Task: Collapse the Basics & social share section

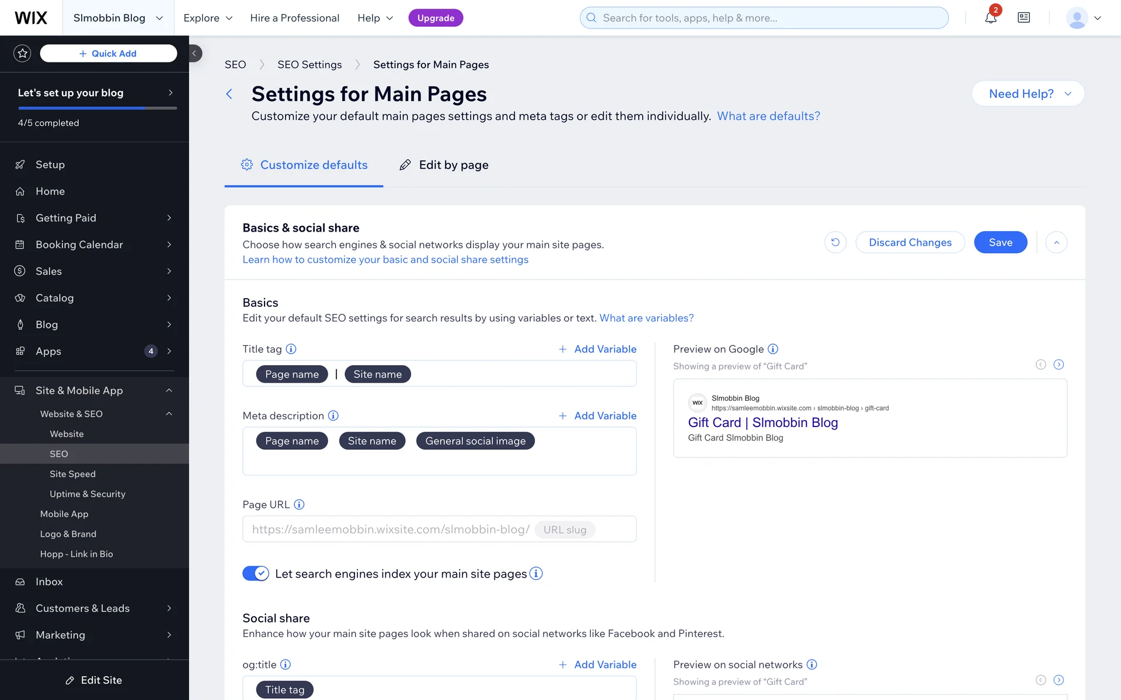Action: tap(1056, 243)
